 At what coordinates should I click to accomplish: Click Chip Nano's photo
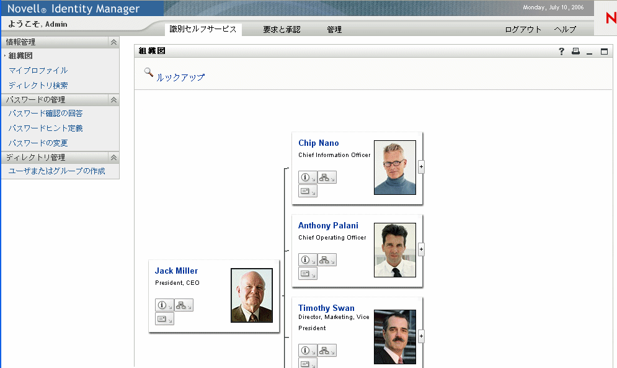tap(394, 168)
